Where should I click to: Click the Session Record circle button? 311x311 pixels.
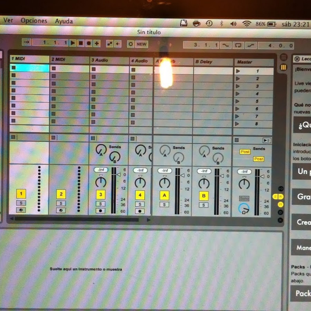click(130, 44)
